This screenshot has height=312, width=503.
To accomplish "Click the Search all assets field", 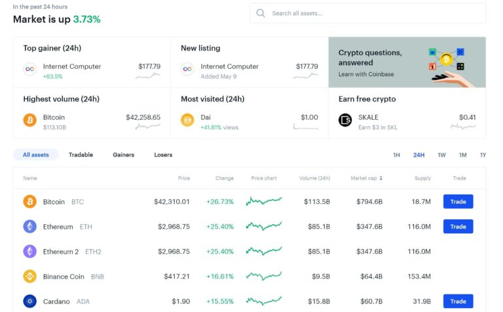I will 367,13.
